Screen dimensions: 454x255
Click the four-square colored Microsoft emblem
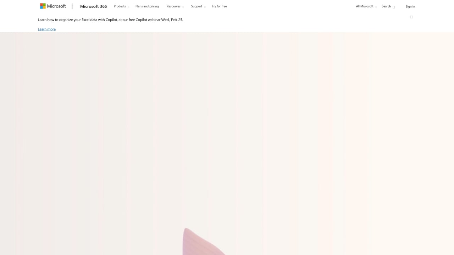[x=43, y=6]
